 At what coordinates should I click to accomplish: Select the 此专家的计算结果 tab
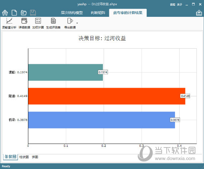pos(128,13)
